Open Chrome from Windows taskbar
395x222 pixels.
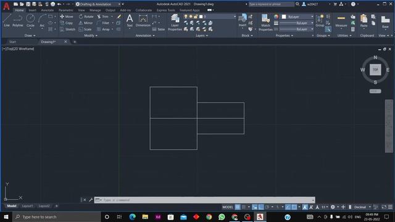(x=209, y=216)
